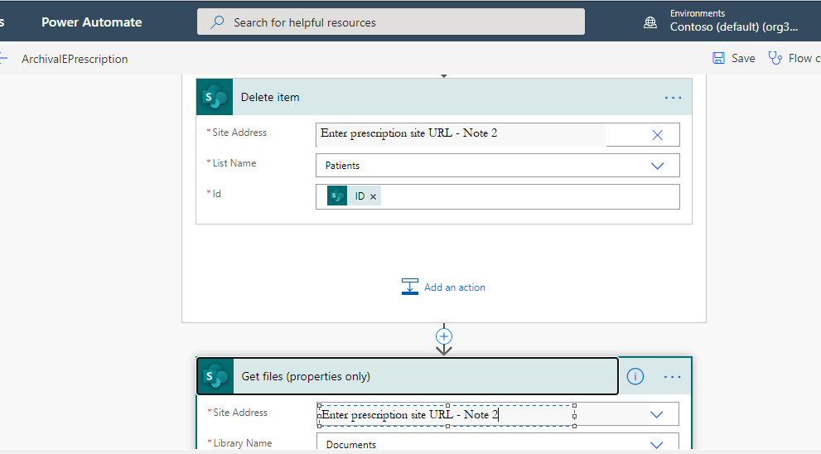Open the Flow checker stethoscope icon
This screenshot has width=821, height=454.
[775, 58]
